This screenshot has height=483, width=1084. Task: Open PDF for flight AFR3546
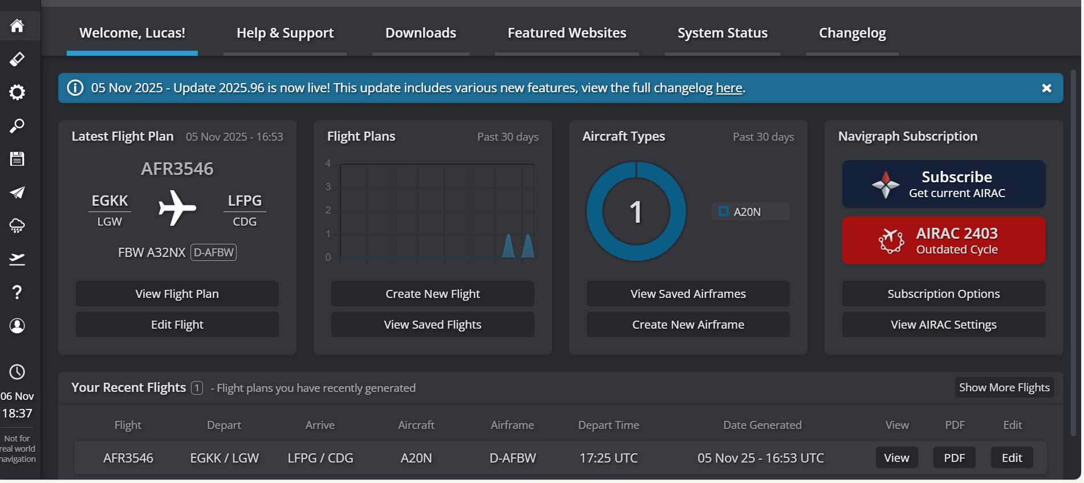click(x=954, y=458)
